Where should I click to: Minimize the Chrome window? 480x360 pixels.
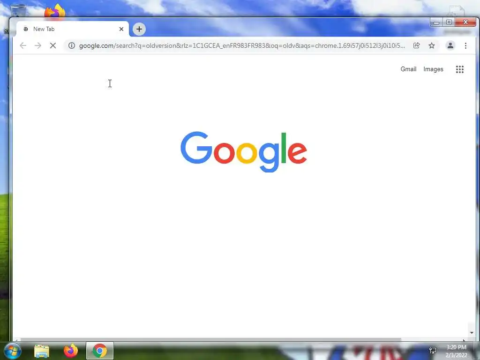pos(436,22)
